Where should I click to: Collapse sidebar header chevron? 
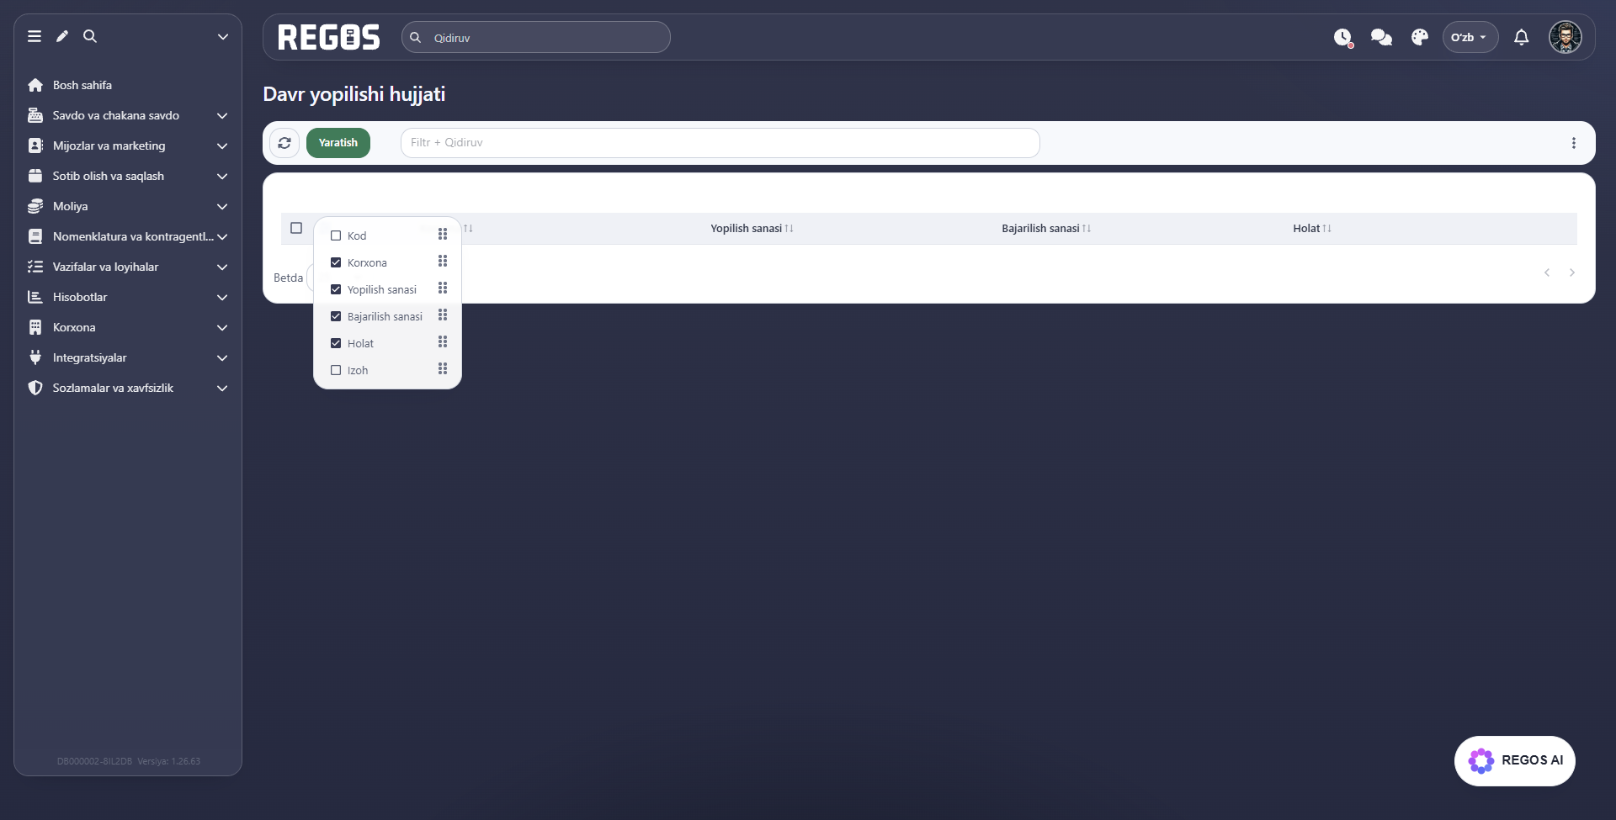click(223, 36)
